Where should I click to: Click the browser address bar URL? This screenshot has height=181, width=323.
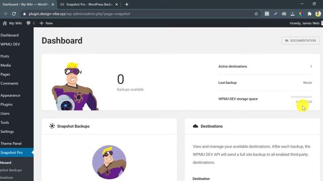(x=79, y=14)
